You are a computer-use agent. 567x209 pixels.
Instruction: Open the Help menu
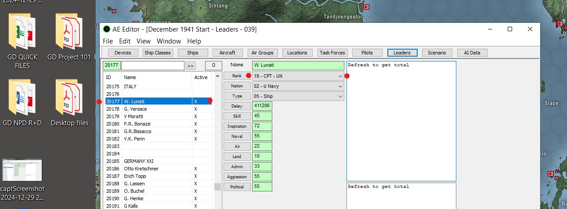click(x=194, y=41)
